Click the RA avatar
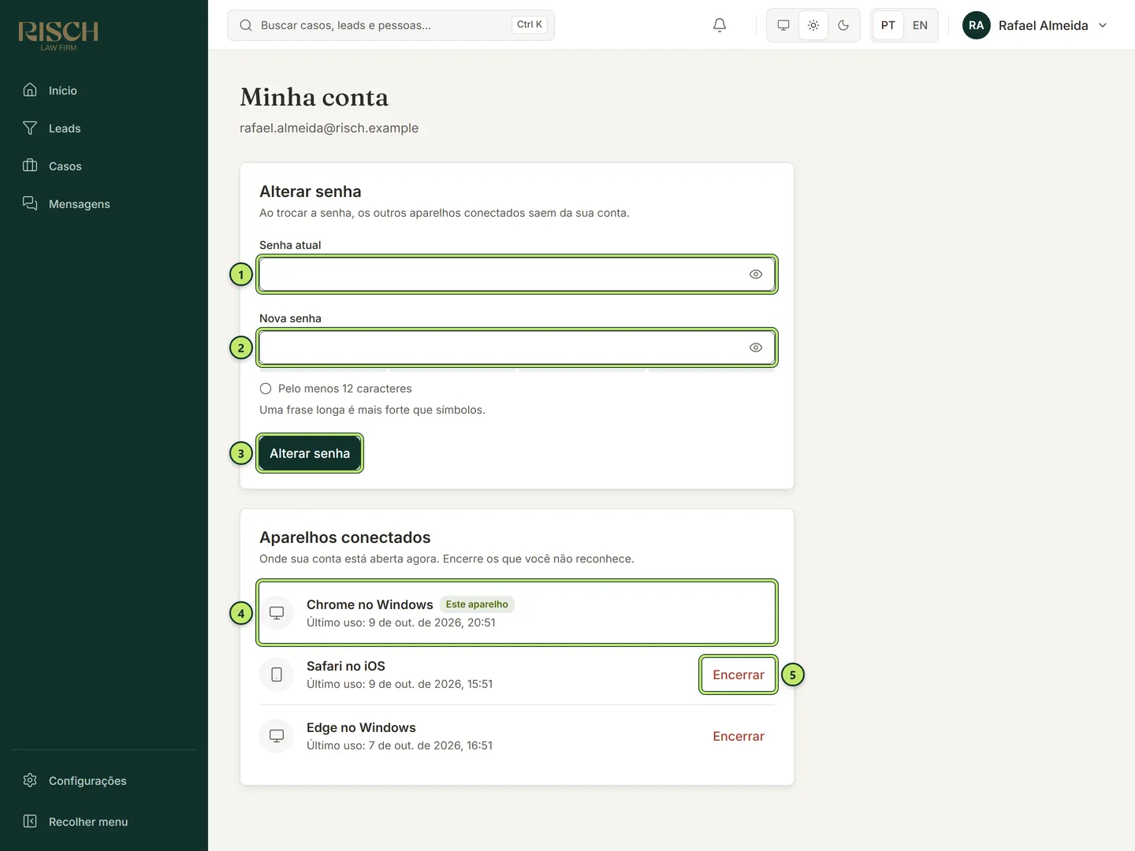The height and width of the screenshot is (851, 1135). pyautogui.click(x=977, y=25)
